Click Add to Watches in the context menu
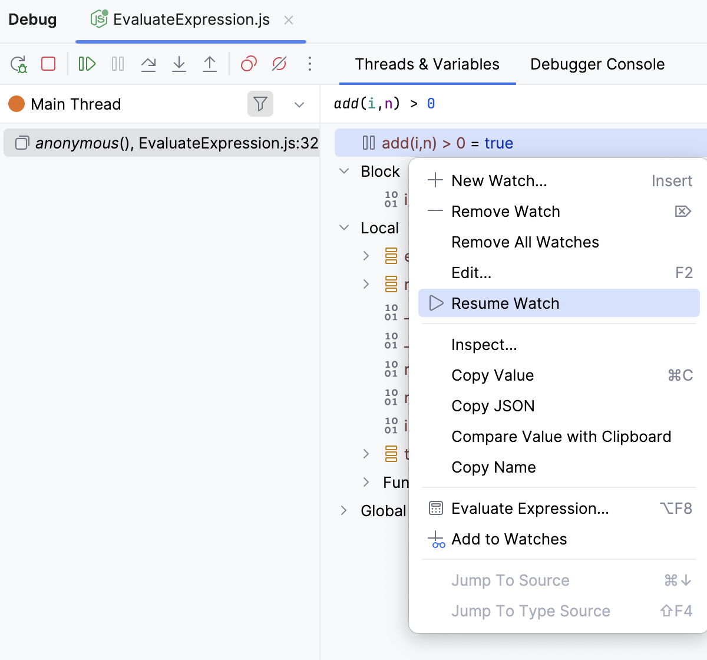The height and width of the screenshot is (660, 707). tap(508, 539)
